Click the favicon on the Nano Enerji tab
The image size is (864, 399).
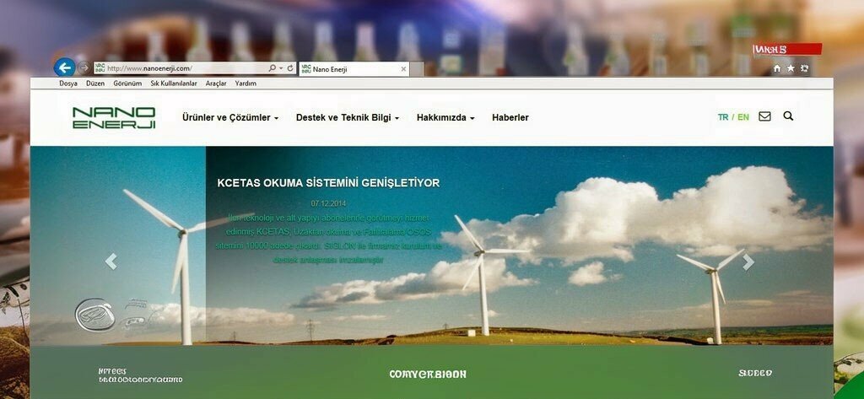[x=306, y=69]
